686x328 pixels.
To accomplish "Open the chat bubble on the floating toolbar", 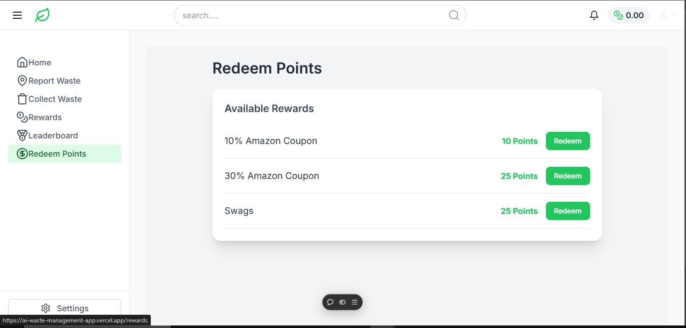I will (331, 302).
